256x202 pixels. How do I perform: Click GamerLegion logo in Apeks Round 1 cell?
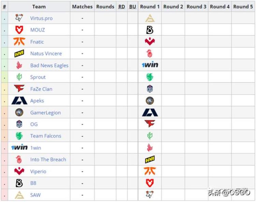(x=150, y=101)
